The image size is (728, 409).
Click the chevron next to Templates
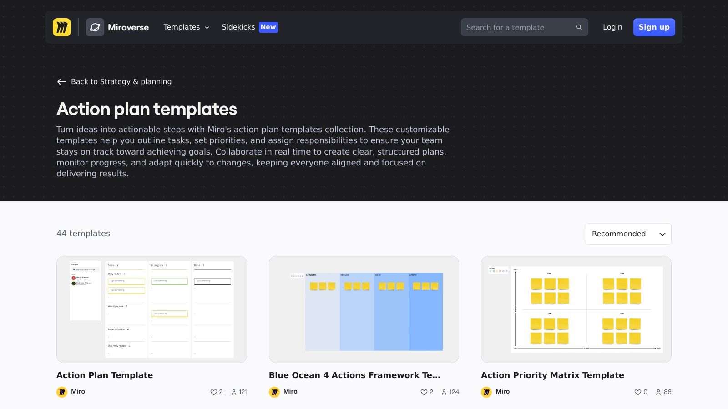(207, 28)
